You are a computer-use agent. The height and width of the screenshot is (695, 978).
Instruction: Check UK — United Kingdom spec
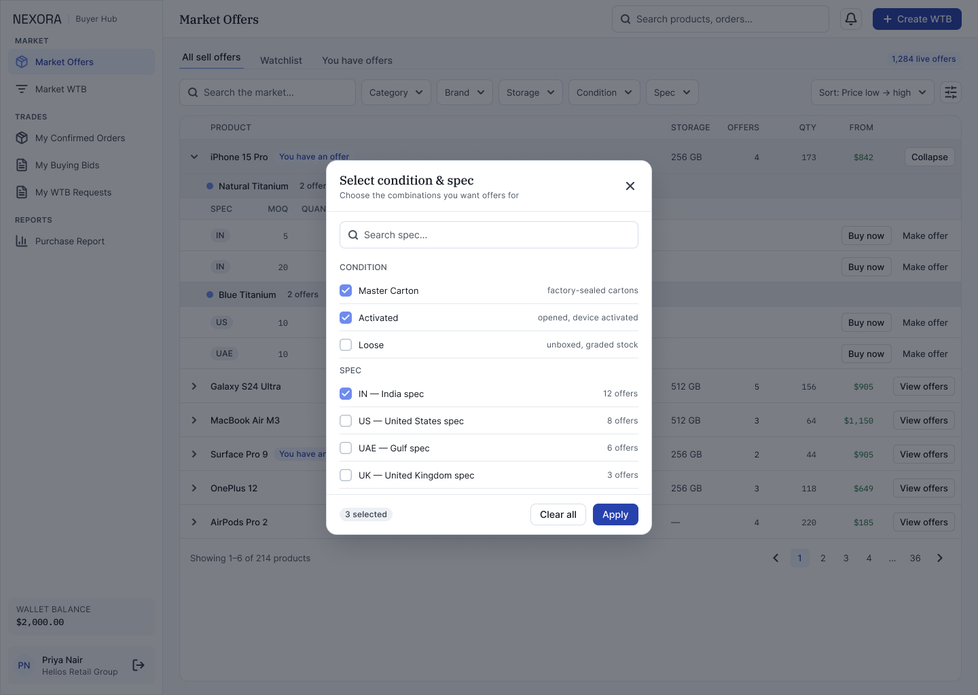[x=346, y=475]
